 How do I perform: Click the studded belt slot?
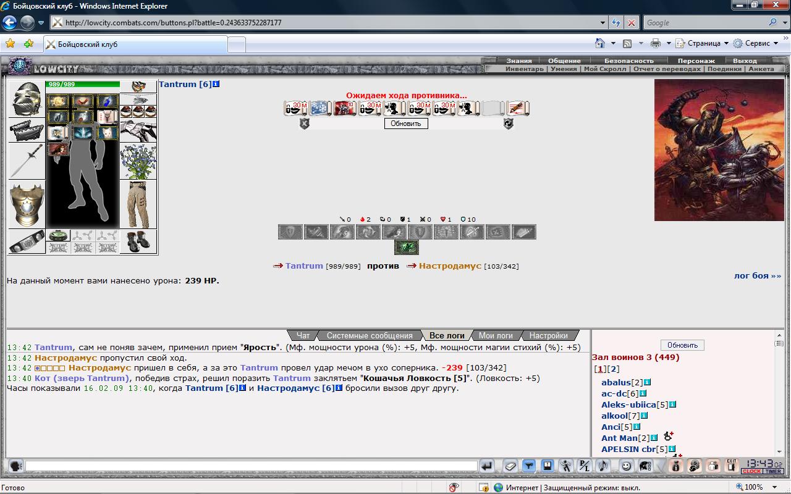pyautogui.click(x=27, y=241)
